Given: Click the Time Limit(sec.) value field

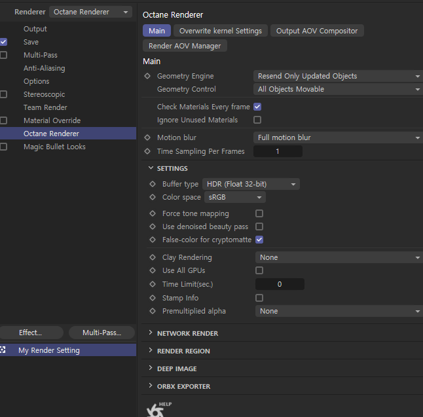Looking at the screenshot, I should (280, 284).
